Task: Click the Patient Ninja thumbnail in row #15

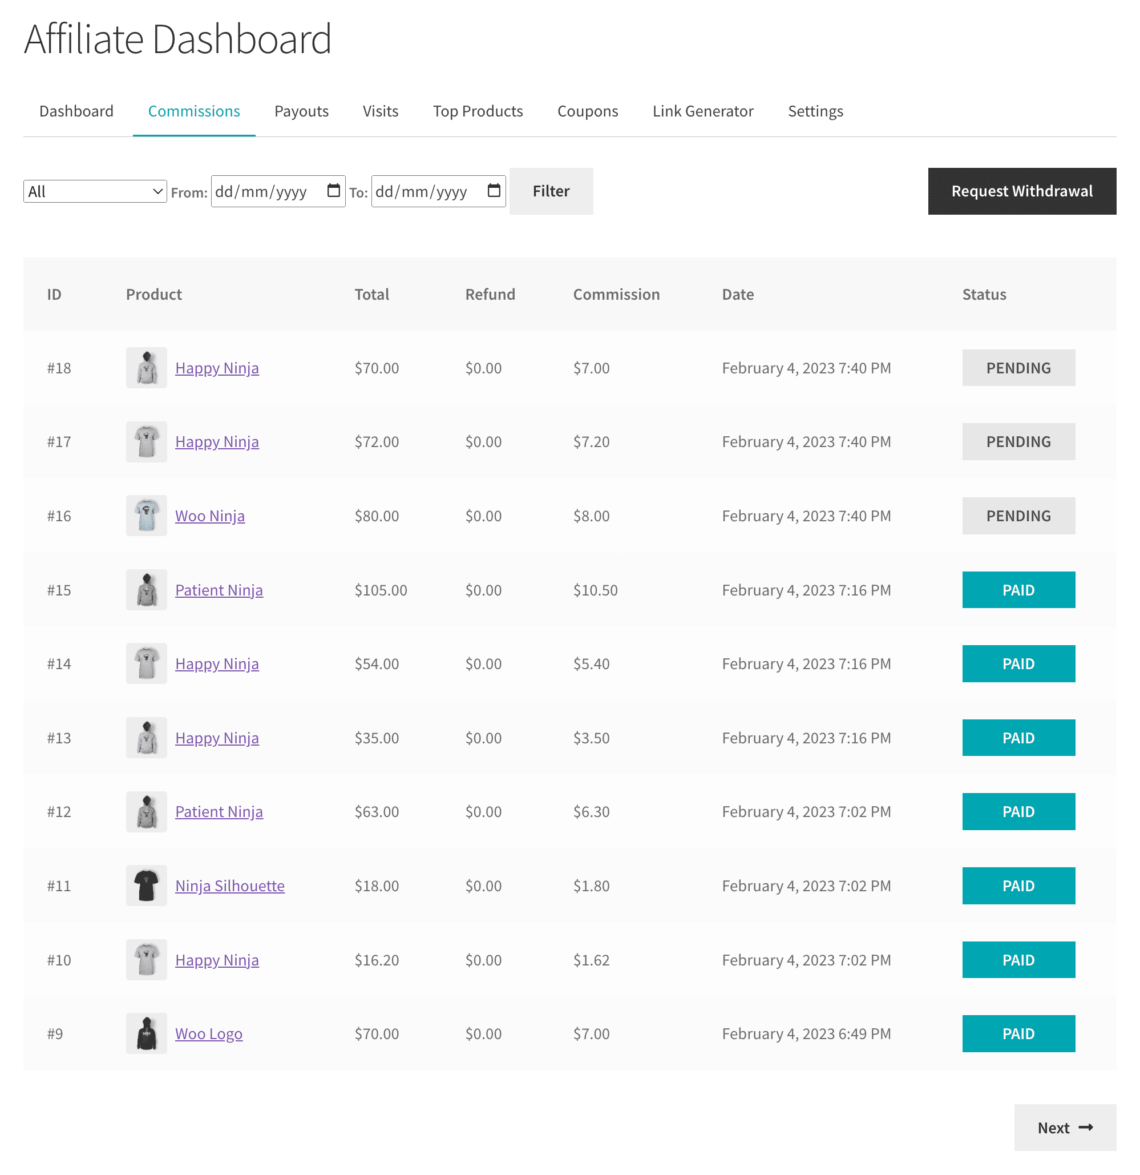Action: (146, 590)
